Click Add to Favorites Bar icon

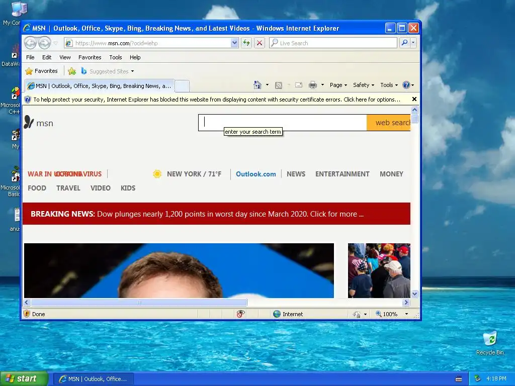coord(72,71)
